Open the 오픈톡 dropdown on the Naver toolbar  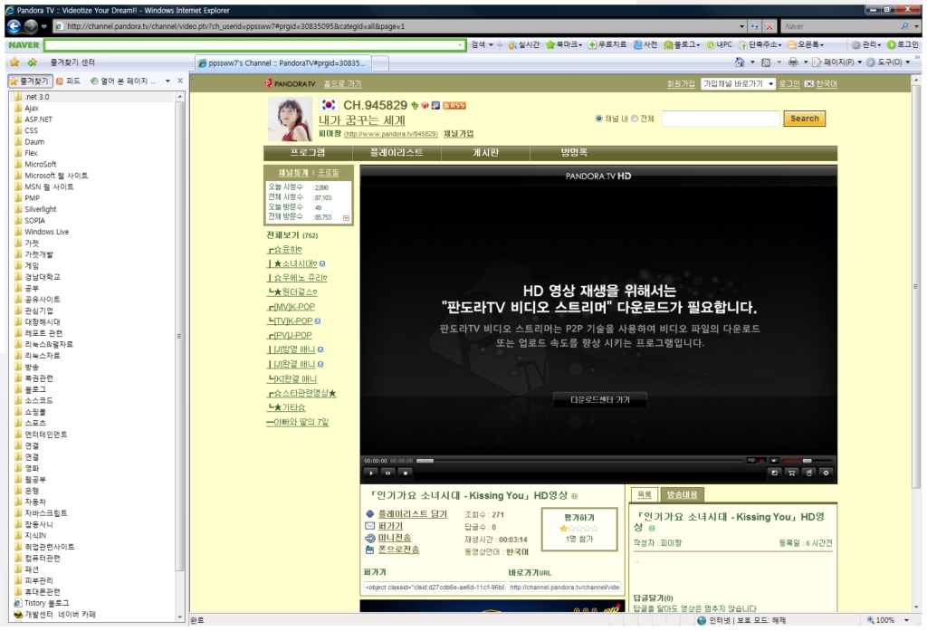click(822, 45)
